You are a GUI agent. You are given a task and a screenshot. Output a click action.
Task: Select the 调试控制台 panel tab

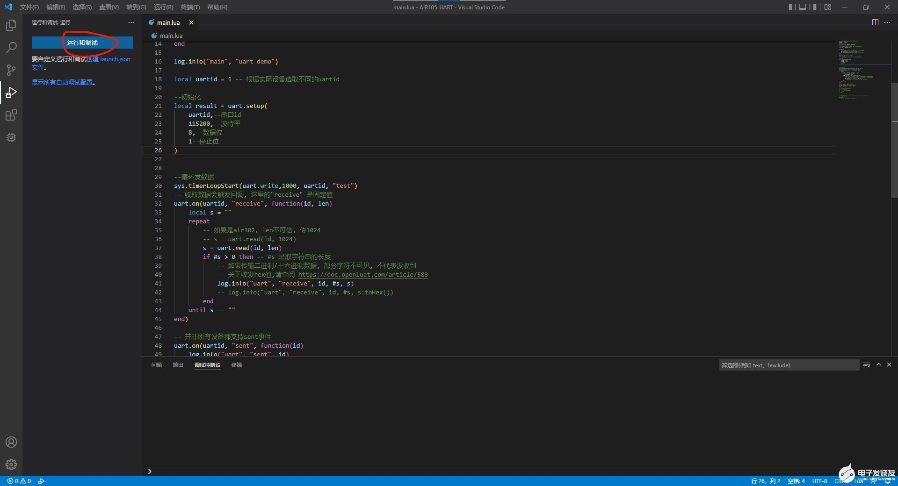click(207, 365)
